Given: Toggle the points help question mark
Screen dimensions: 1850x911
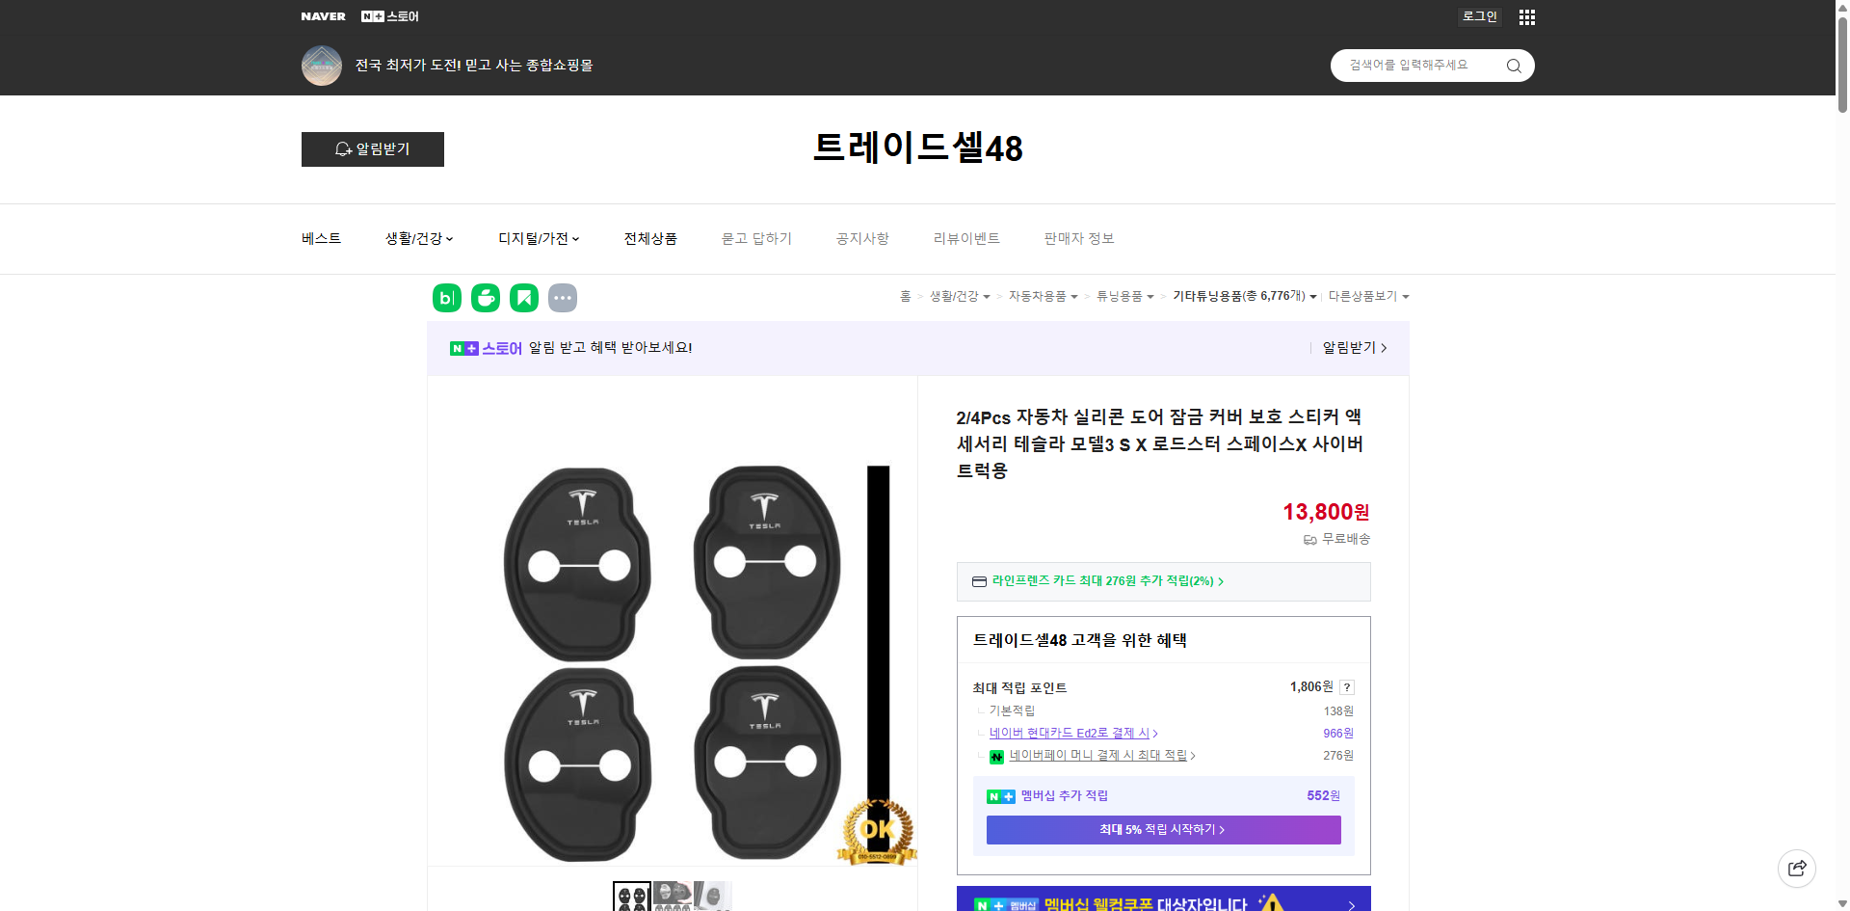Looking at the screenshot, I should tap(1347, 687).
